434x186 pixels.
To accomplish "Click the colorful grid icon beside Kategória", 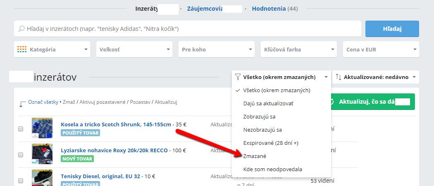I will tap(22, 49).
